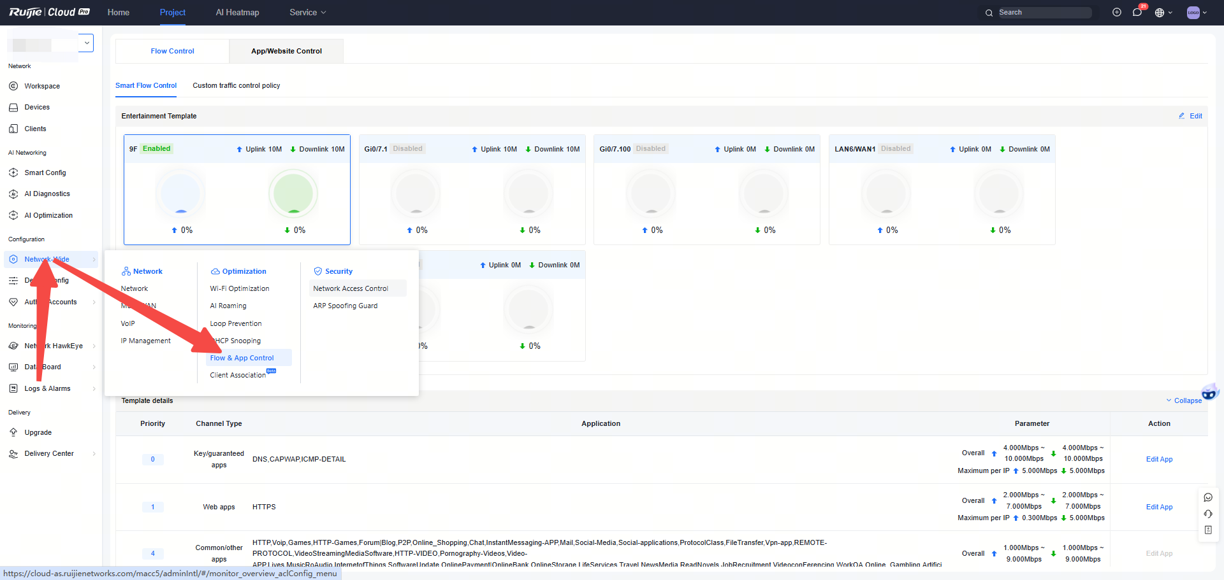This screenshot has width=1224, height=580.
Task: Expand the Service menu in top bar
Action: tap(307, 13)
